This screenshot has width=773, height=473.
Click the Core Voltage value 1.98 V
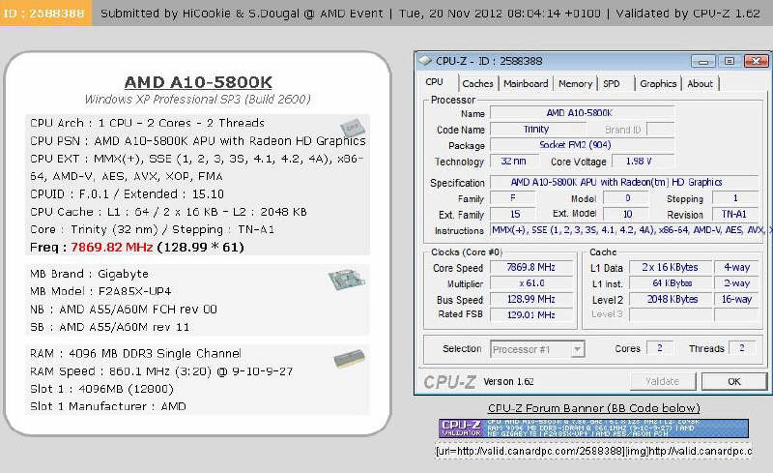coord(643,161)
